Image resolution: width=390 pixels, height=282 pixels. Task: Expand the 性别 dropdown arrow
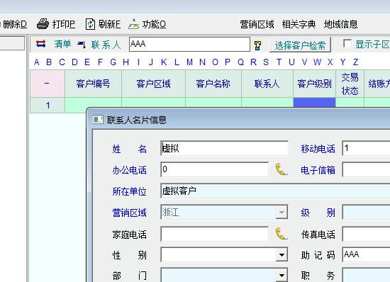pos(282,254)
